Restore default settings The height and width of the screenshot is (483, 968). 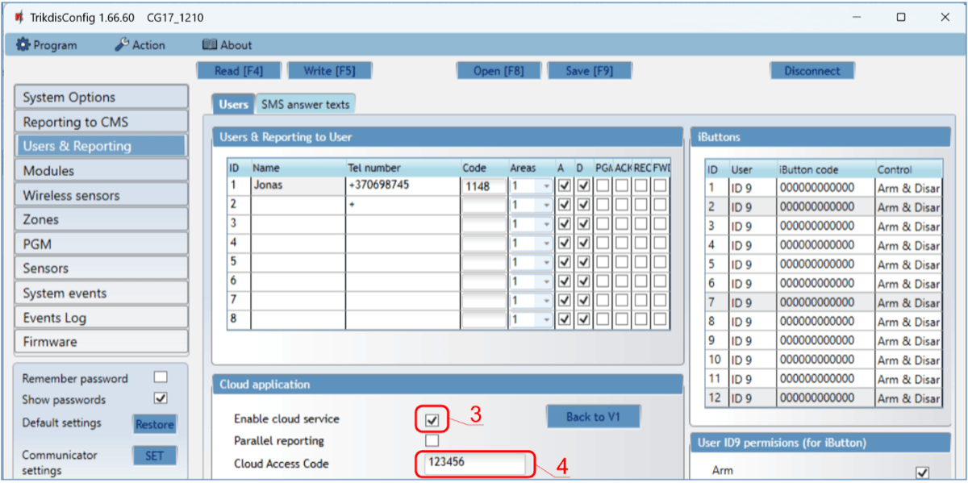[154, 424]
